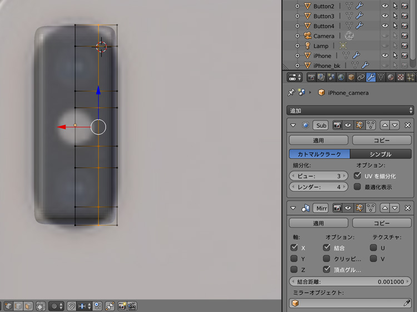Enable face select mode in header
The image size is (417, 312).
[x=28, y=306]
